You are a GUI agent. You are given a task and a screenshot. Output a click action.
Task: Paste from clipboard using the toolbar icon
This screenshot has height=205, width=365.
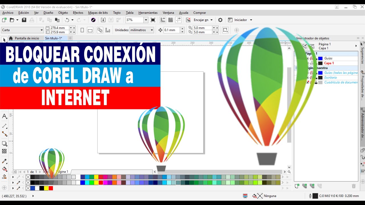(x=57, y=20)
